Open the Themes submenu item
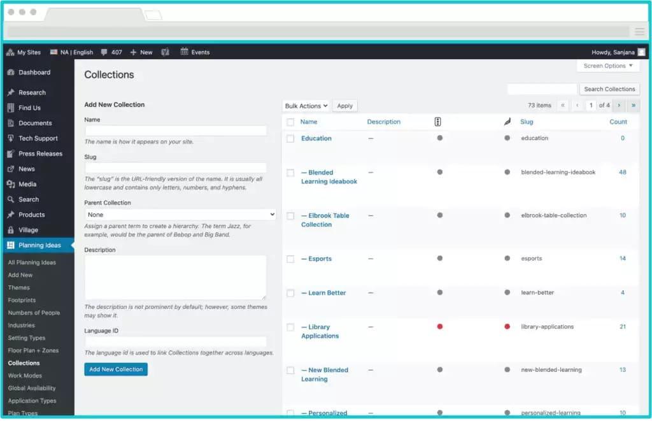652x421 pixels. click(18, 287)
